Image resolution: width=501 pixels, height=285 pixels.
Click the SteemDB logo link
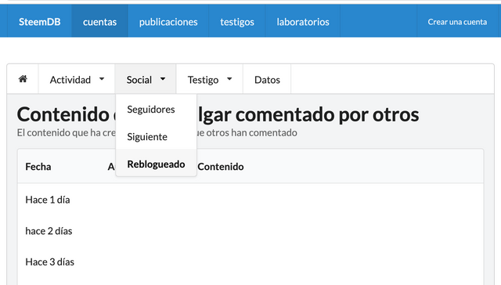[40, 22]
